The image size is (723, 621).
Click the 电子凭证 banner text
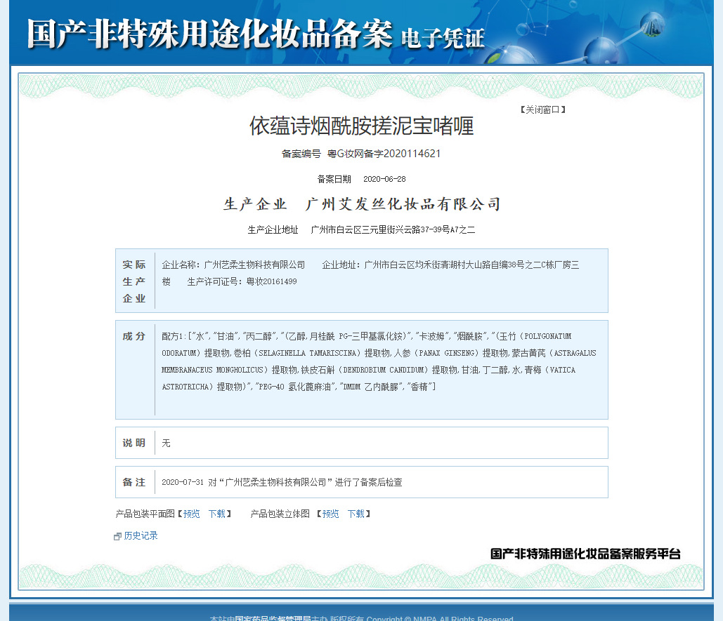443,38
